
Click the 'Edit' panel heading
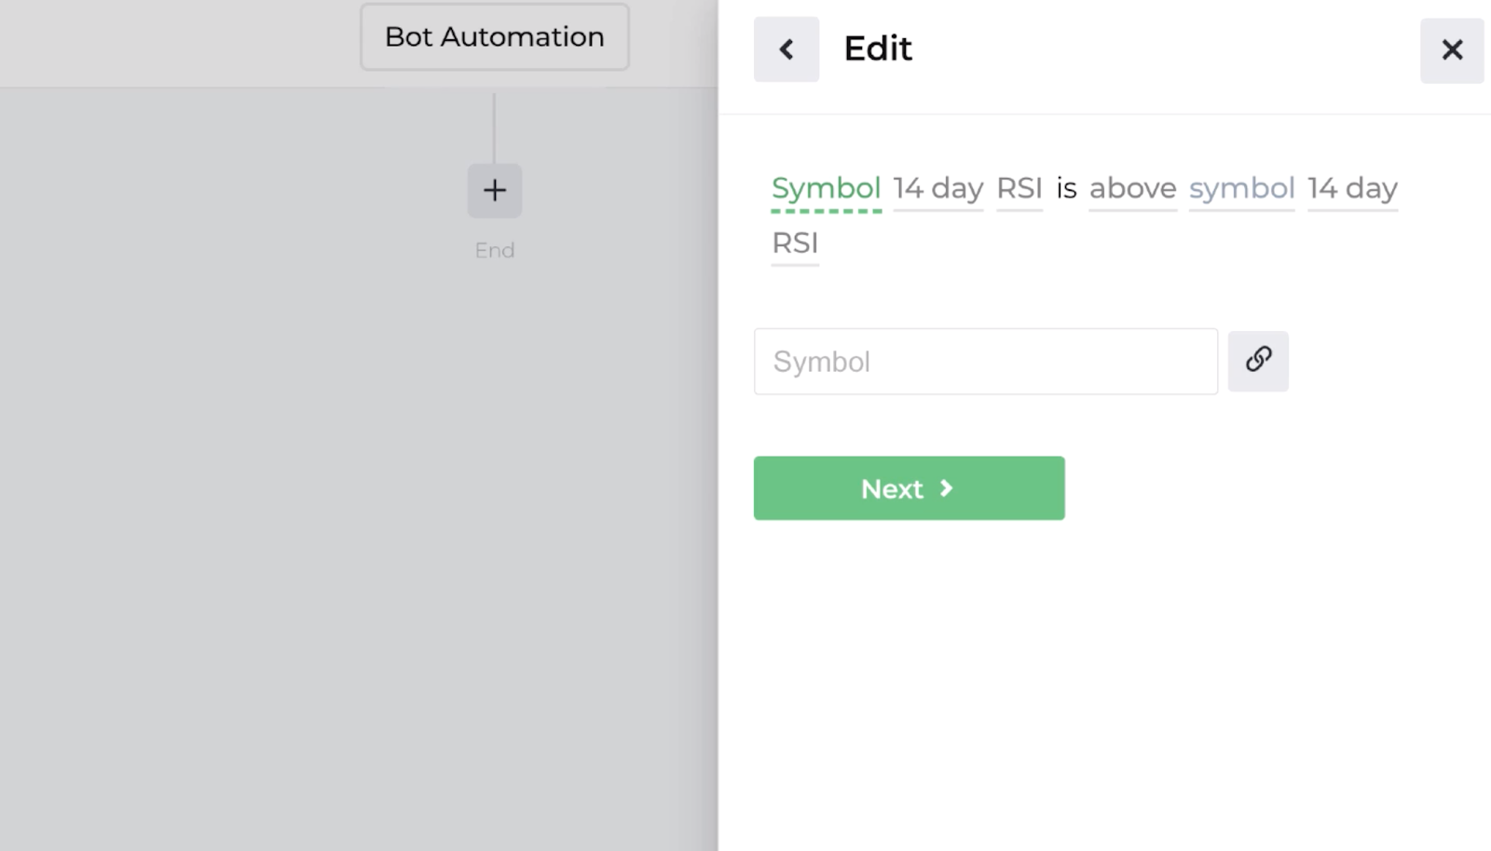[878, 48]
